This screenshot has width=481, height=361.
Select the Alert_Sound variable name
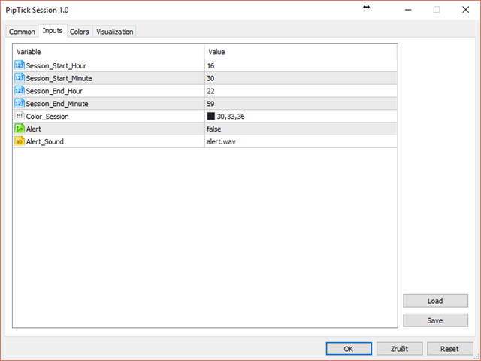tap(45, 141)
